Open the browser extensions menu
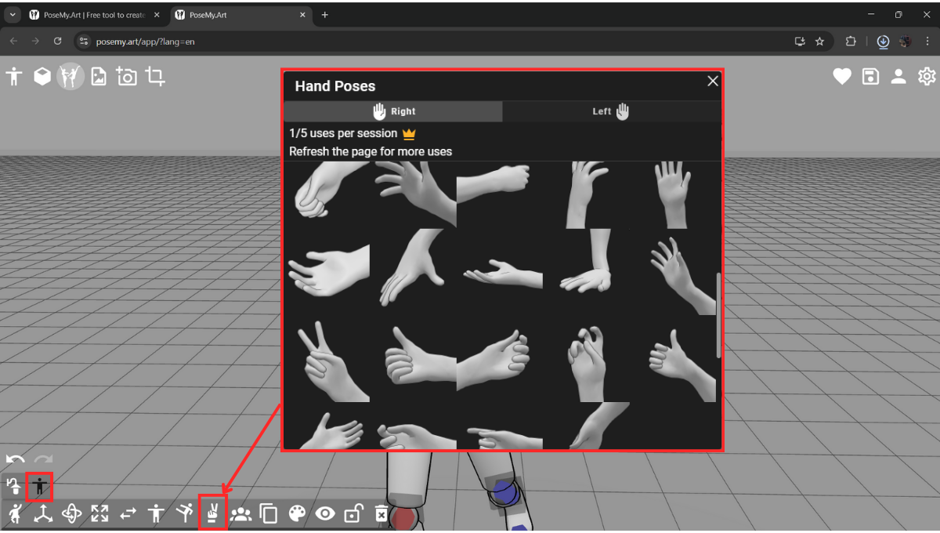 coord(851,41)
